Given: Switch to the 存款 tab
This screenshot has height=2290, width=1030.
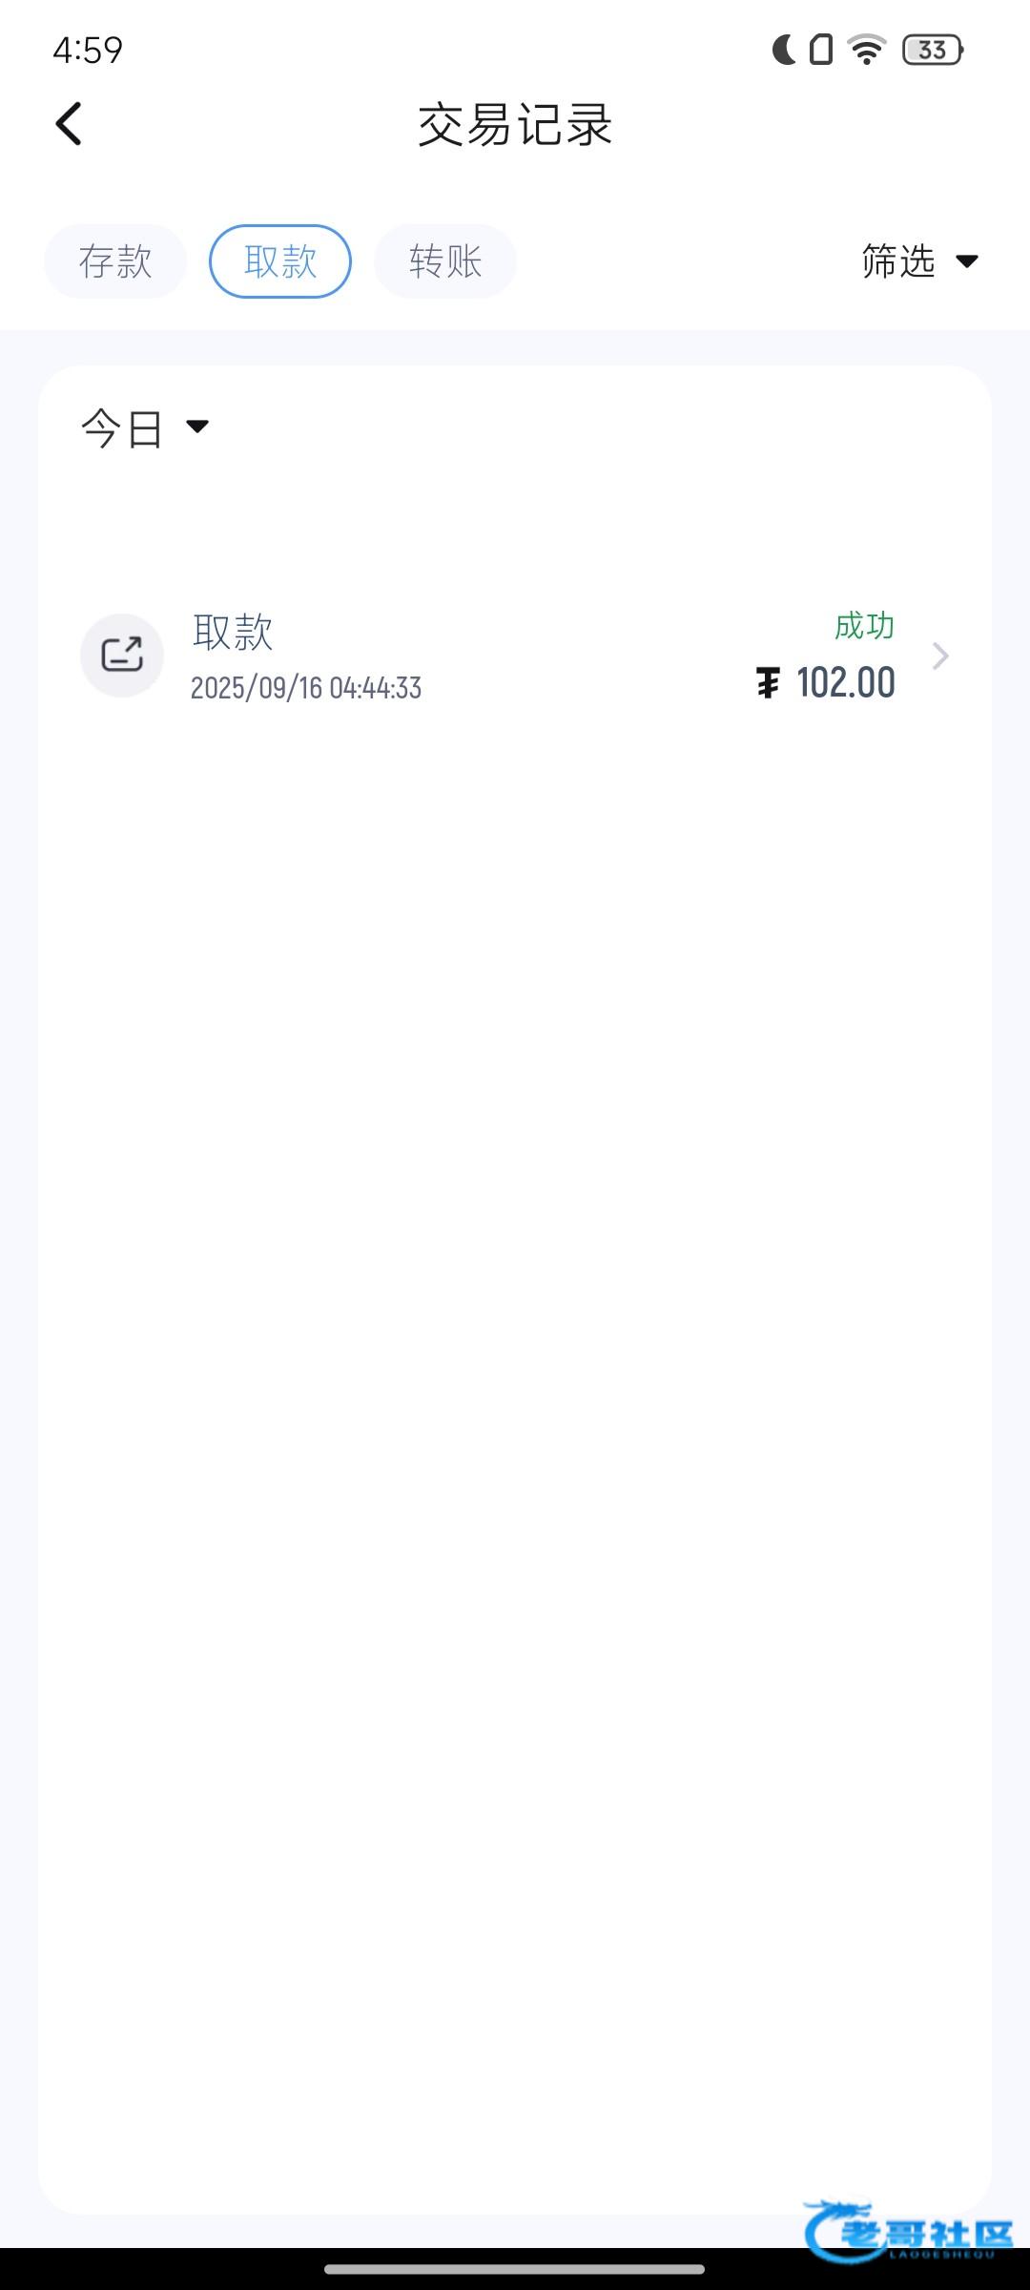Looking at the screenshot, I should tap(115, 261).
